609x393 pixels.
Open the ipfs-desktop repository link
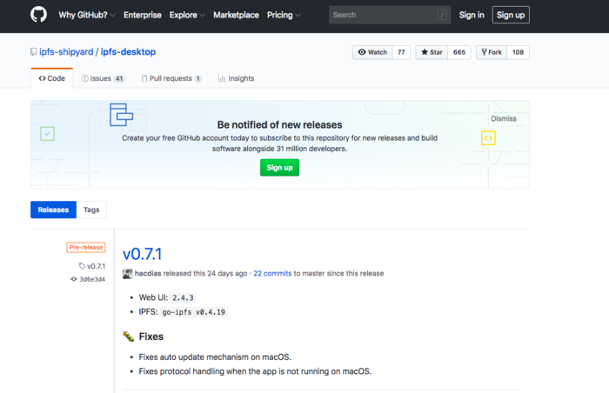[128, 51]
